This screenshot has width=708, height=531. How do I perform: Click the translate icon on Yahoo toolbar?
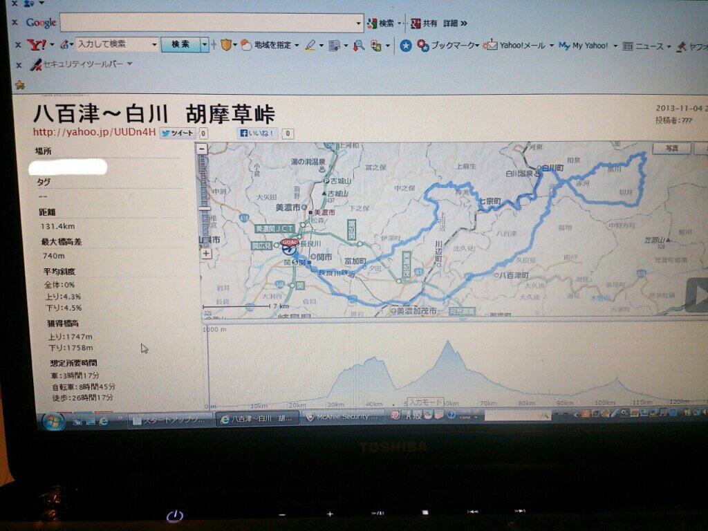[x=375, y=45]
